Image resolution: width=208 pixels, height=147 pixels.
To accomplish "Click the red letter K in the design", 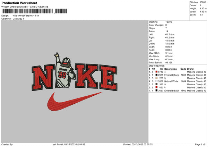I will tap(87, 76).
